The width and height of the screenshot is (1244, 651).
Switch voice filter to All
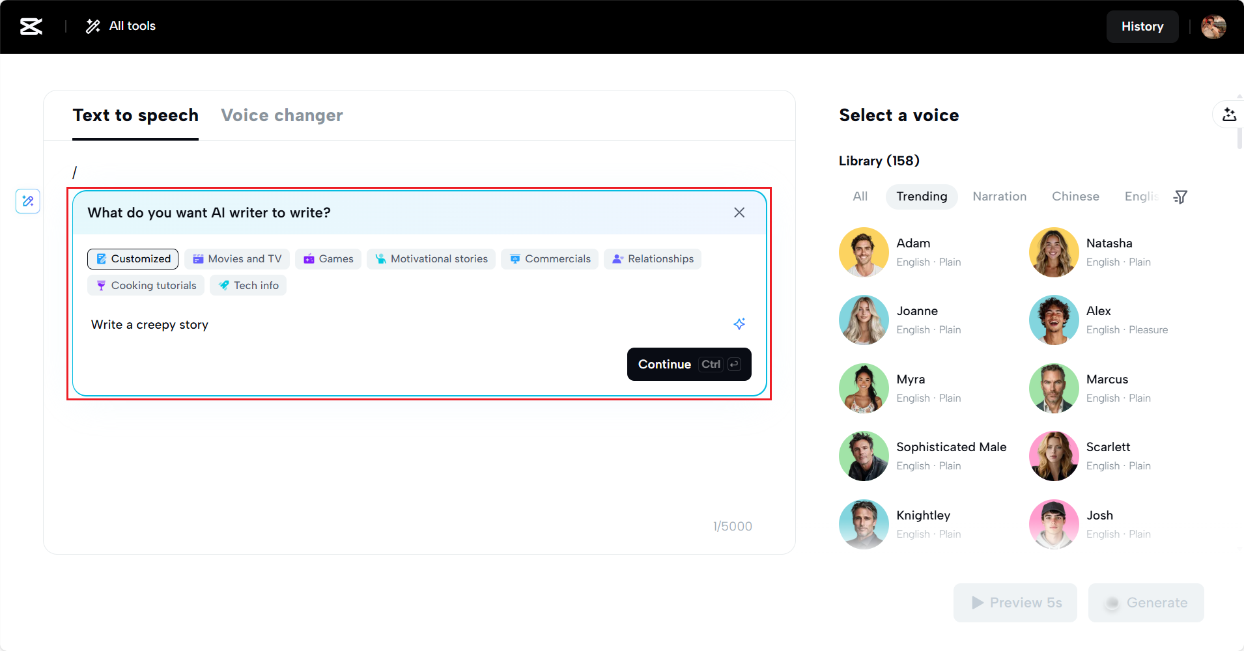click(860, 197)
